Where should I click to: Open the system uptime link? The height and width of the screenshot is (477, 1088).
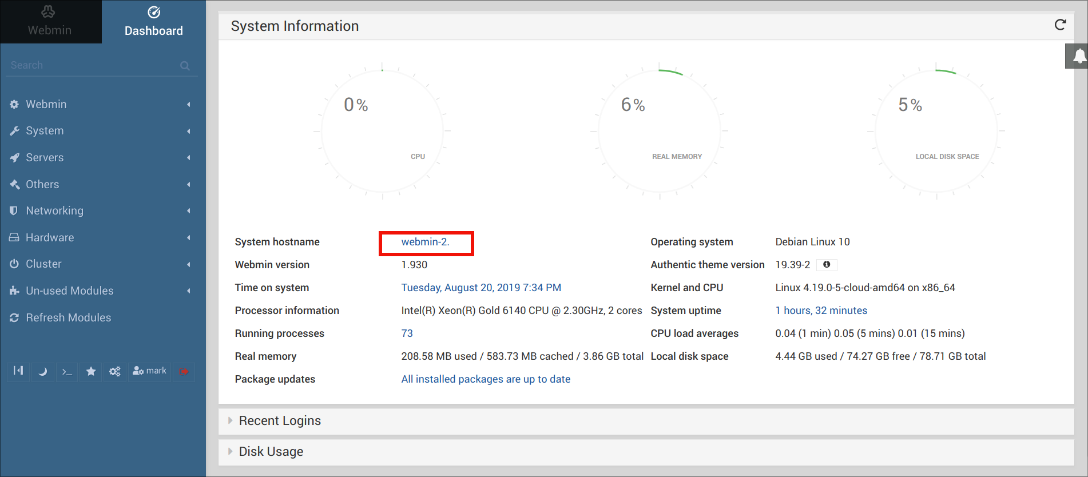(821, 311)
